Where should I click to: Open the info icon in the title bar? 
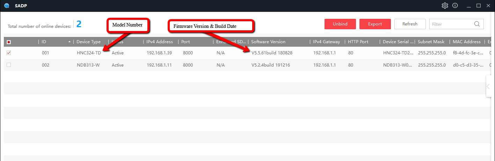(x=455, y=6)
